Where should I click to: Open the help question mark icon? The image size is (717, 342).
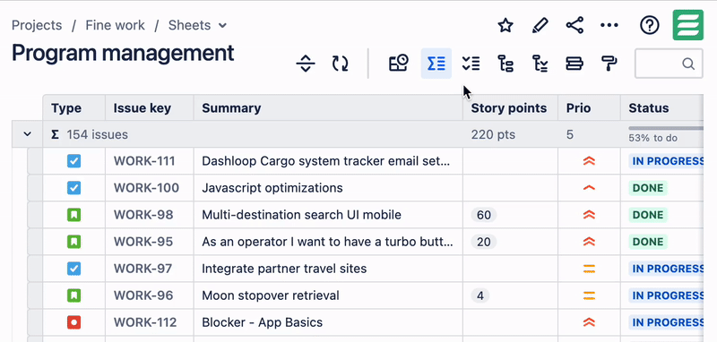649,25
